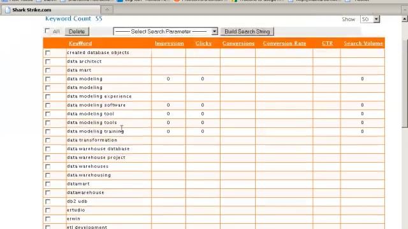Viewport: 408px width, 229px height.
Task: Check data warehouse database row
Action: click(x=48, y=149)
